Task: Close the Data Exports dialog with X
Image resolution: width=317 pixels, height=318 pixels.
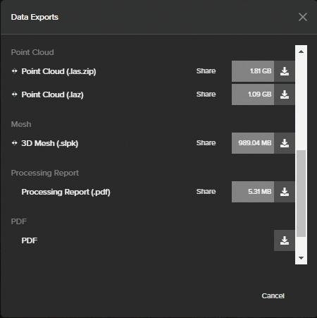Action: pos(303,17)
